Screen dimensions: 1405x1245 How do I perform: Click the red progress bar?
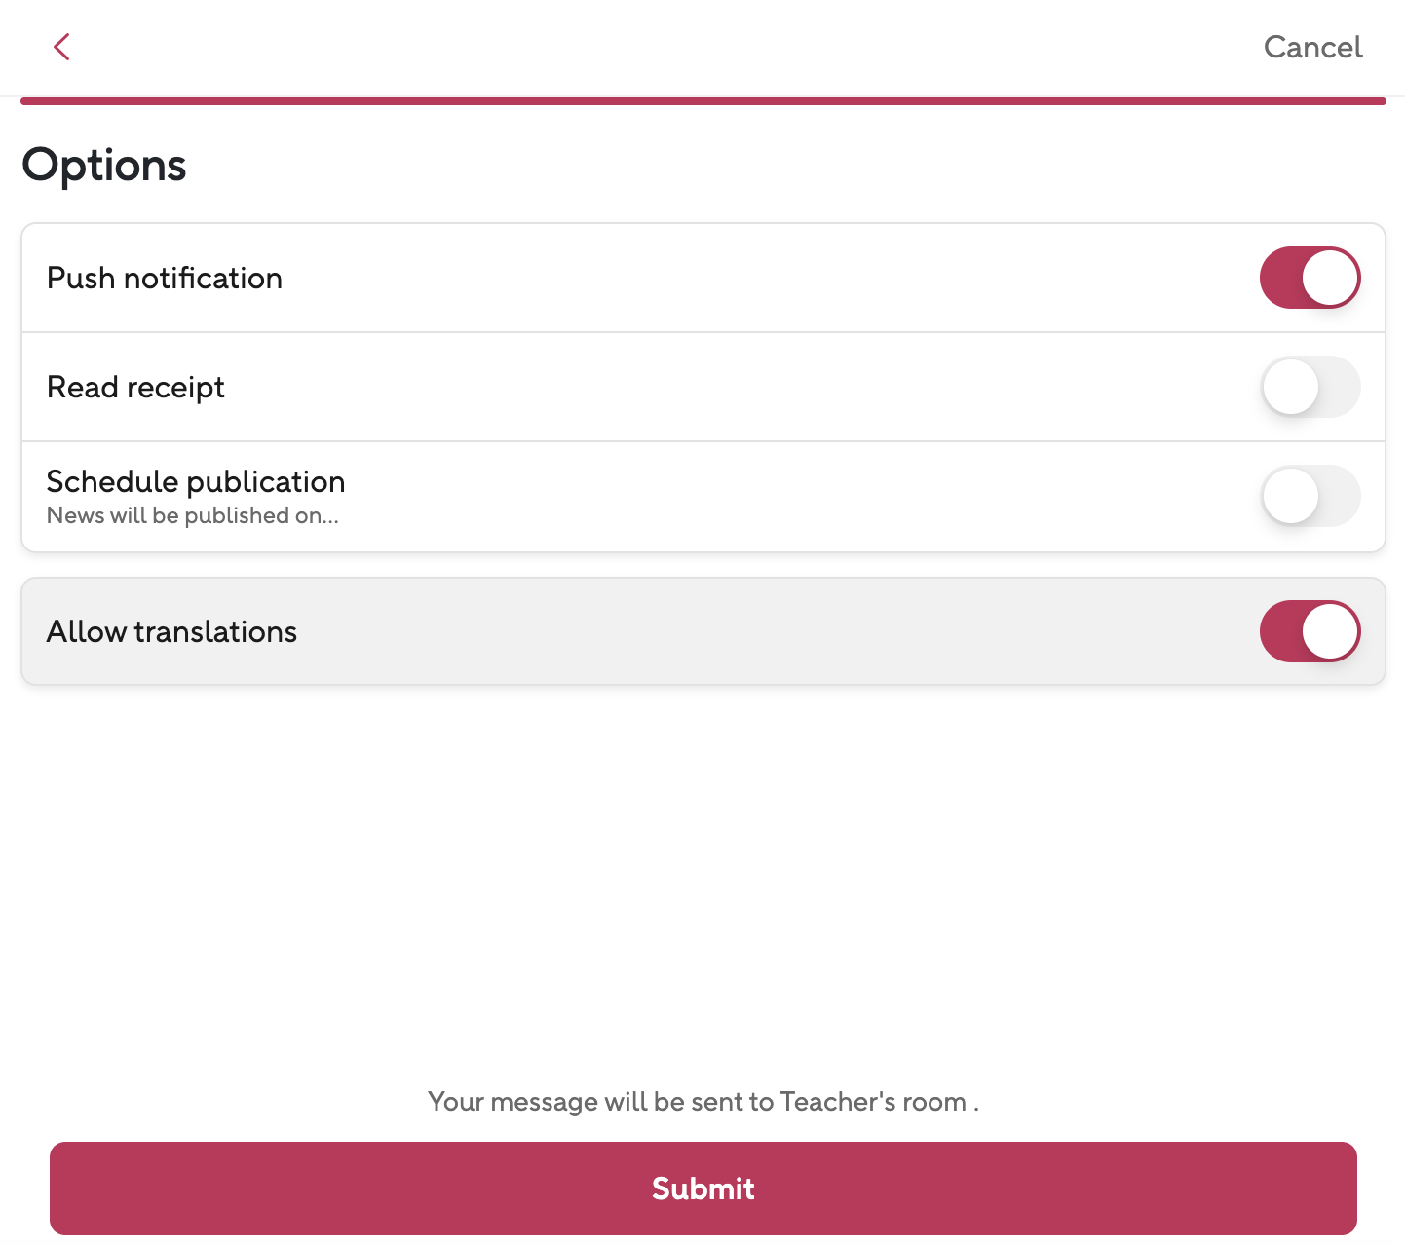702,101
